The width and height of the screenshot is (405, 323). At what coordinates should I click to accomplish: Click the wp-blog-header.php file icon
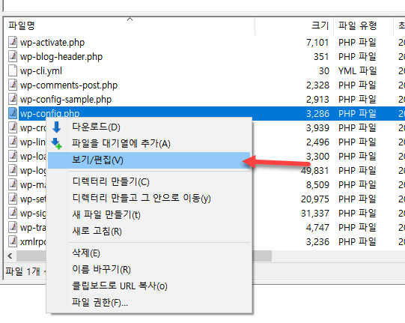[x=13, y=57]
